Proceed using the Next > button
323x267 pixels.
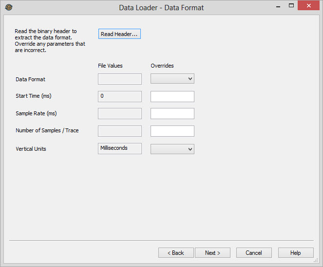(x=212, y=253)
